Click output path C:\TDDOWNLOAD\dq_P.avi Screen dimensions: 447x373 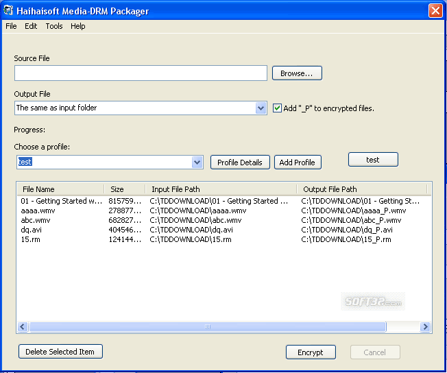(x=347, y=230)
